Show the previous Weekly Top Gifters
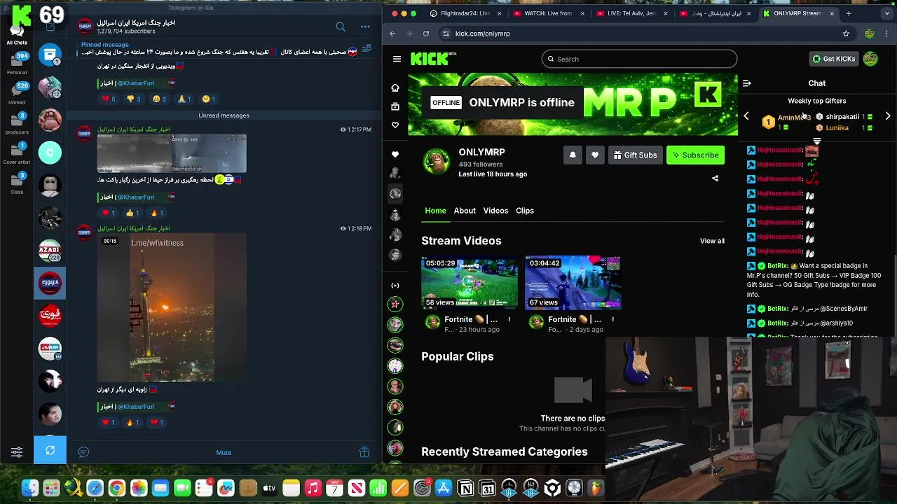 [x=746, y=116]
